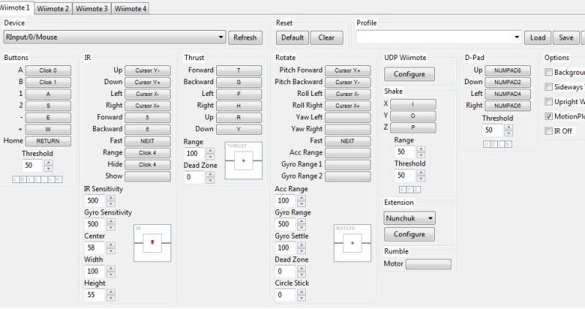The image size is (585, 309).
Task: Click the Gyro Sensitivity value field
Action: 95,224
